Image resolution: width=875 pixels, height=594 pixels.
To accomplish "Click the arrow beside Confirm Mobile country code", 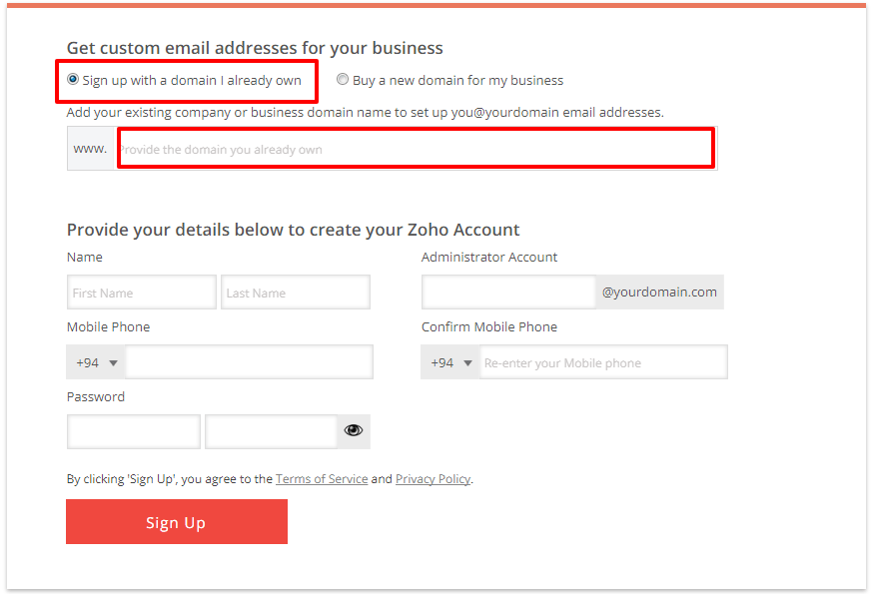I will pyautogui.click(x=468, y=363).
